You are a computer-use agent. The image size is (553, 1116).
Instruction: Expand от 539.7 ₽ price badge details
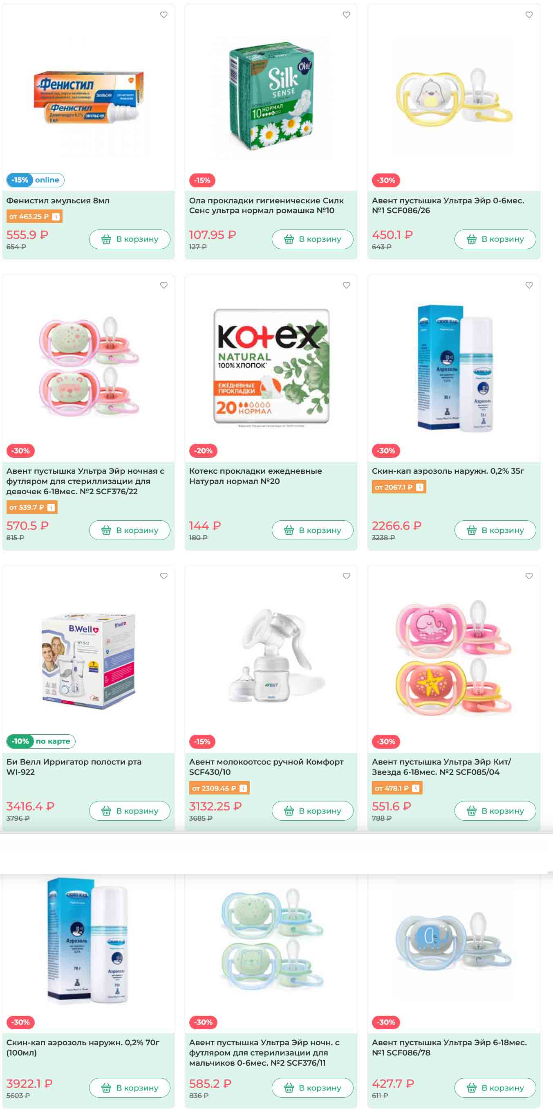[x=31, y=507]
